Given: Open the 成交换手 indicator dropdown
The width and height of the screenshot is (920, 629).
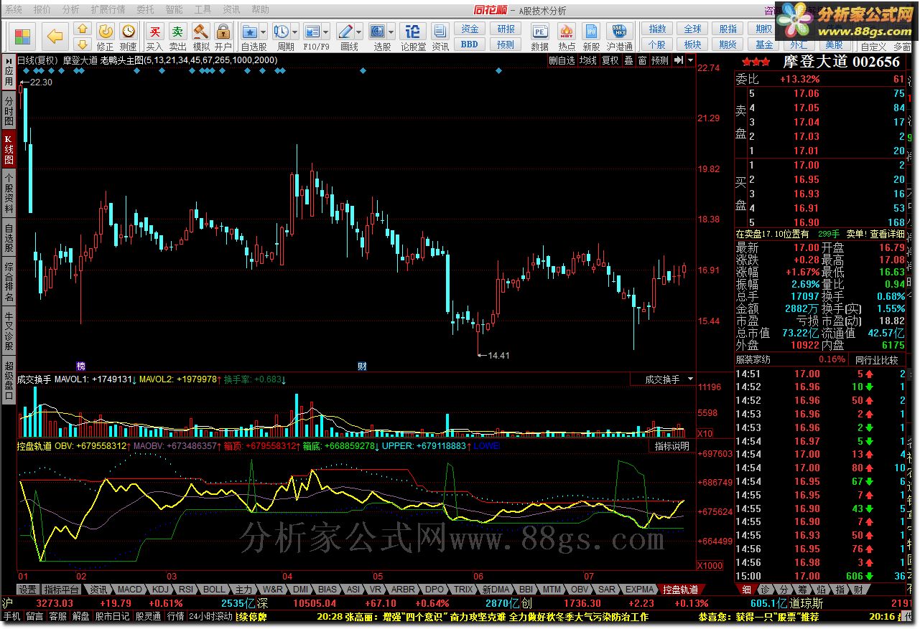Looking at the screenshot, I should point(690,379).
